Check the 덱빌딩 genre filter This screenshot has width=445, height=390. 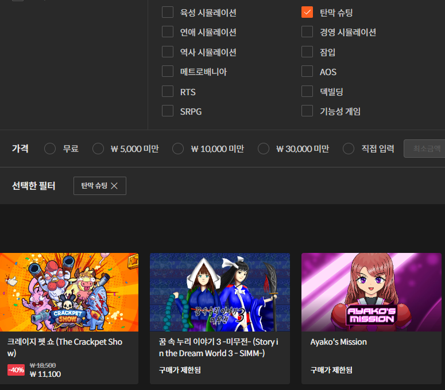[307, 92]
